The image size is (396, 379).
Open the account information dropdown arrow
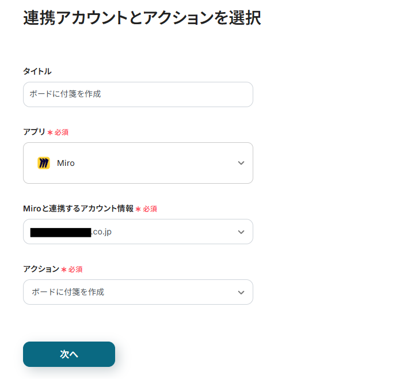point(241,232)
